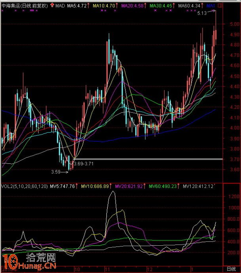Select month 1 on the time axis
Image resolution: width=241 pixels, height=273 pixels.
(x=192, y=269)
